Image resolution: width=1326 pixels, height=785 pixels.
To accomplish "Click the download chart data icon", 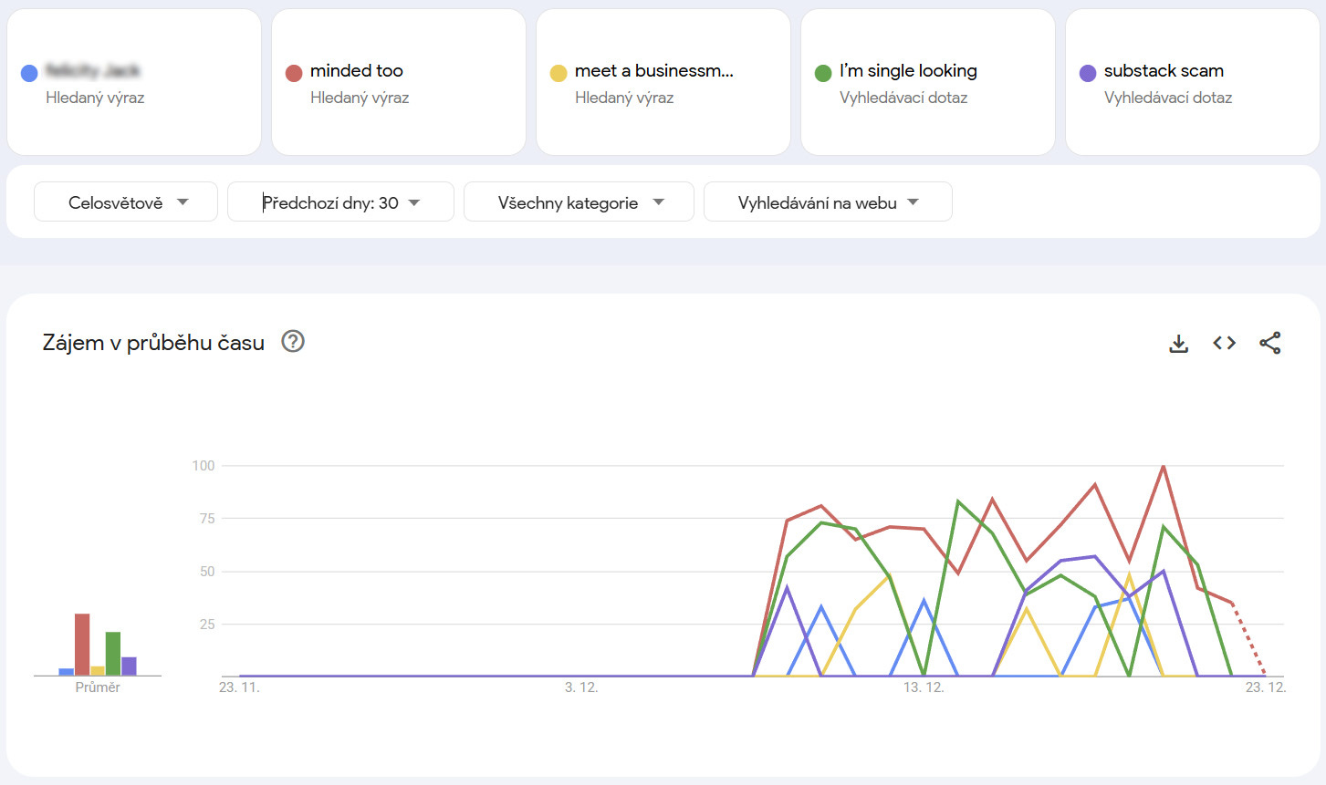I will click(x=1178, y=343).
